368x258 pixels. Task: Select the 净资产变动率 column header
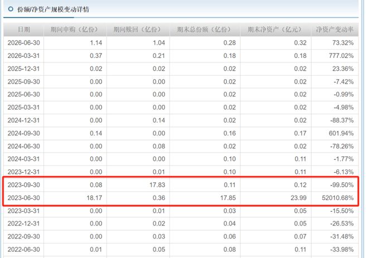click(x=335, y=30)
